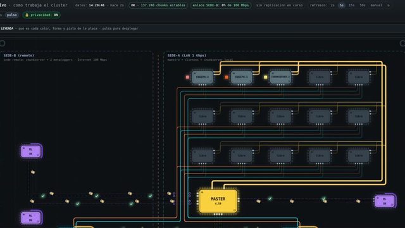The image size is (405, 228).
Task: Click the SEDE-A (LAN 1 Gbps) zone title
Action: coord(187,55)
